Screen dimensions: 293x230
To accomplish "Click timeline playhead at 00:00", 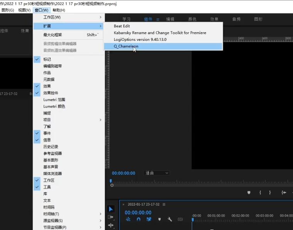I will click(193, 220).
